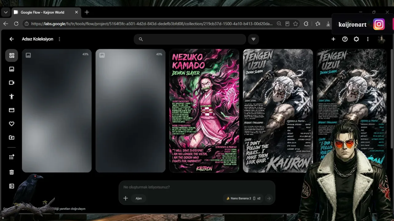Go back in browser history
Image resolution: width=394 pixels, height=221 pixels.
pos(6,24)
